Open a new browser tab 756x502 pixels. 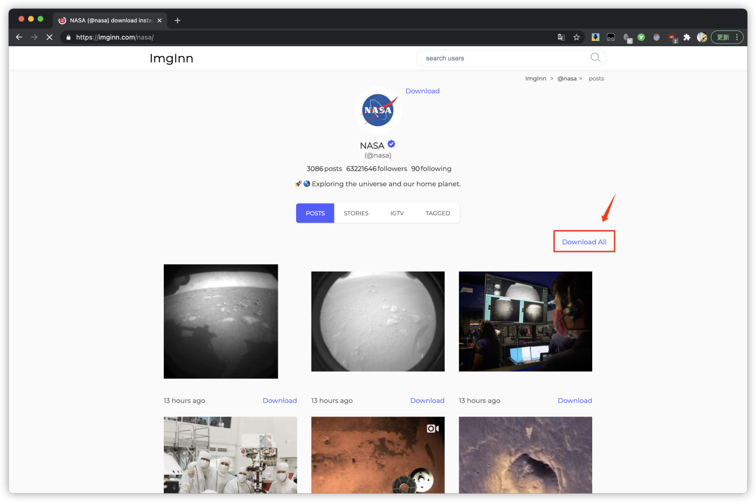[x=177, y=20]
